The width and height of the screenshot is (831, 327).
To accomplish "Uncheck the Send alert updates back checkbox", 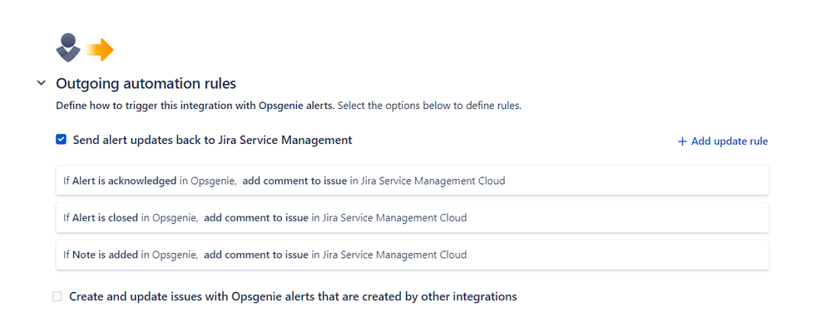I will (x=61, y=140).
